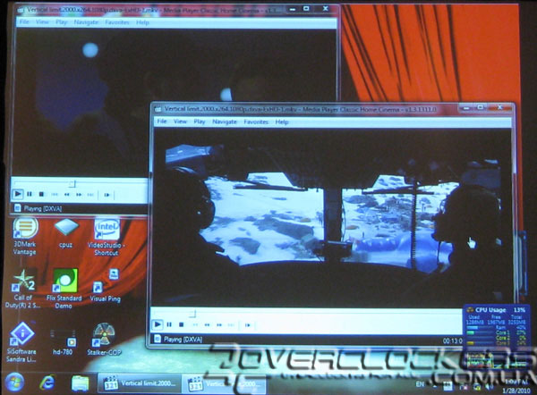This screenshot has height=395, width=537.
Task: Open Favorites menu in front Media Player window
Action: click(x=256, y=122)
